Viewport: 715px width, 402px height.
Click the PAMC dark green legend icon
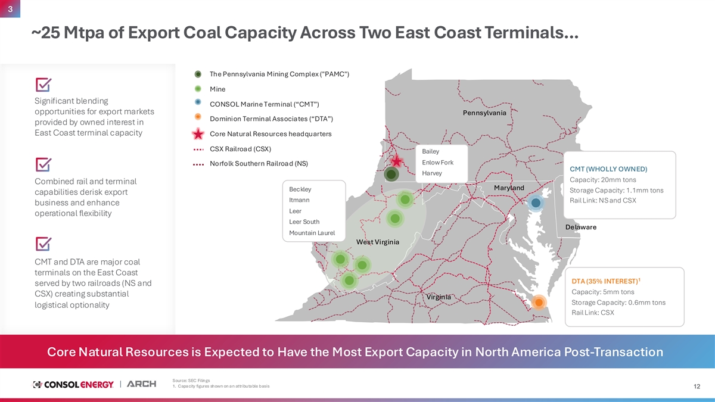point(198,74)
